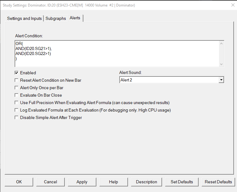Switch to Settings and Inputs tab
This screenshot has height=192, width=237.
24,18
